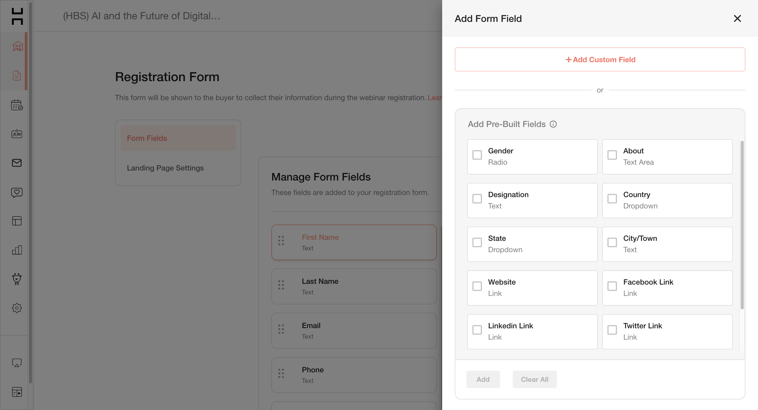The width and height of the screenshot is (758, 410).
Task: Click the info icon beside Add Pre-Built Fields
Action: 553,124
